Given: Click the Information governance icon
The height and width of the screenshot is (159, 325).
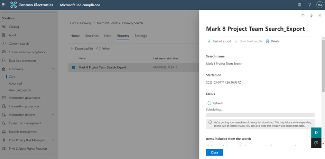Looking at the screenshot, I should (x=4, y=98).
